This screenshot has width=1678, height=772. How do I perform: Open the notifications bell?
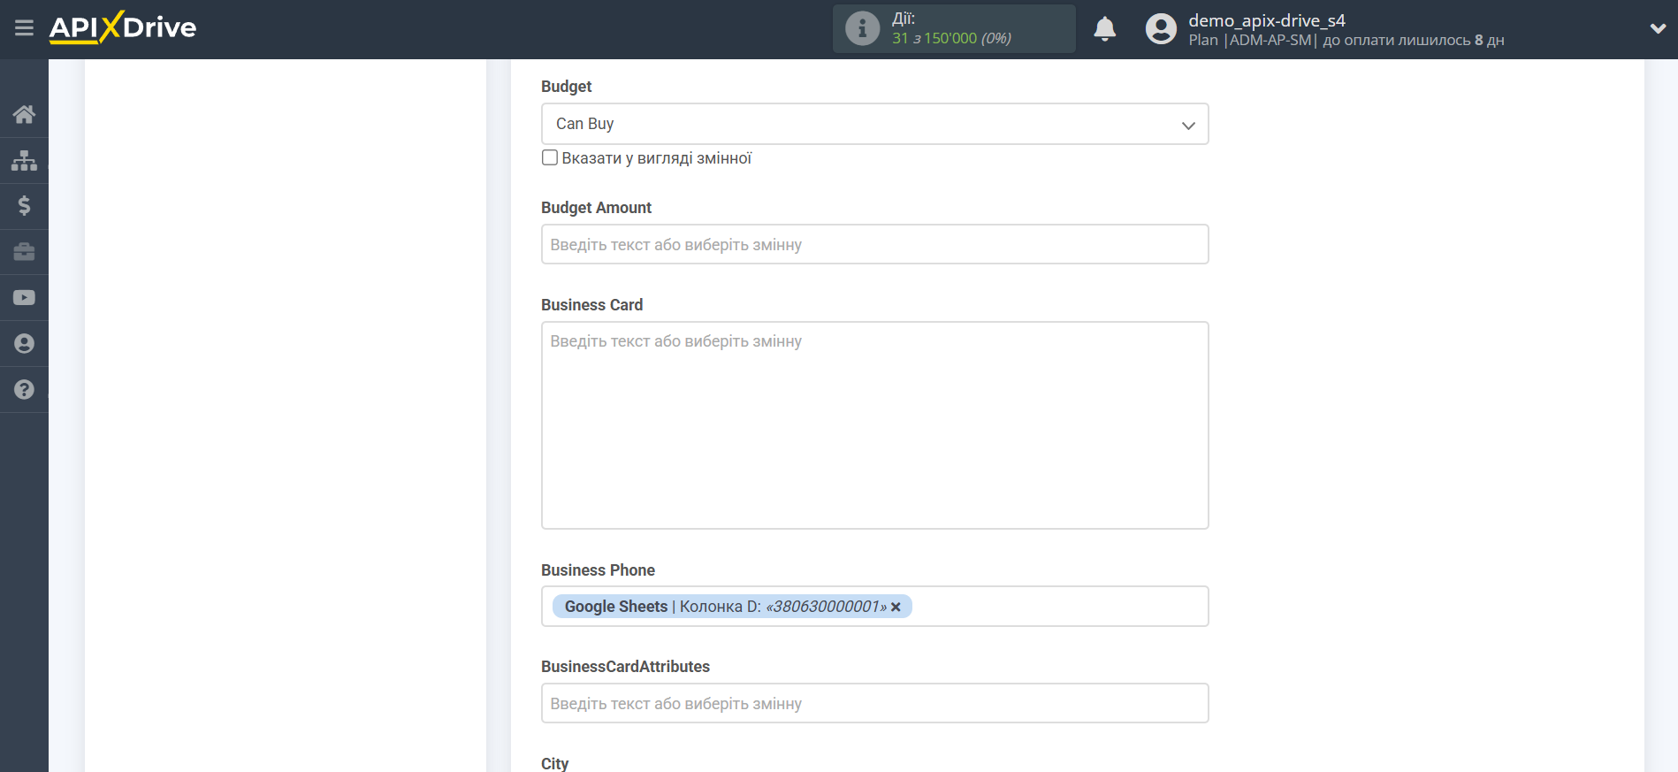1104,29
